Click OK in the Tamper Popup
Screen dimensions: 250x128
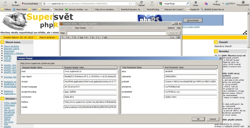pyautogui.click(x=198, y=119)
